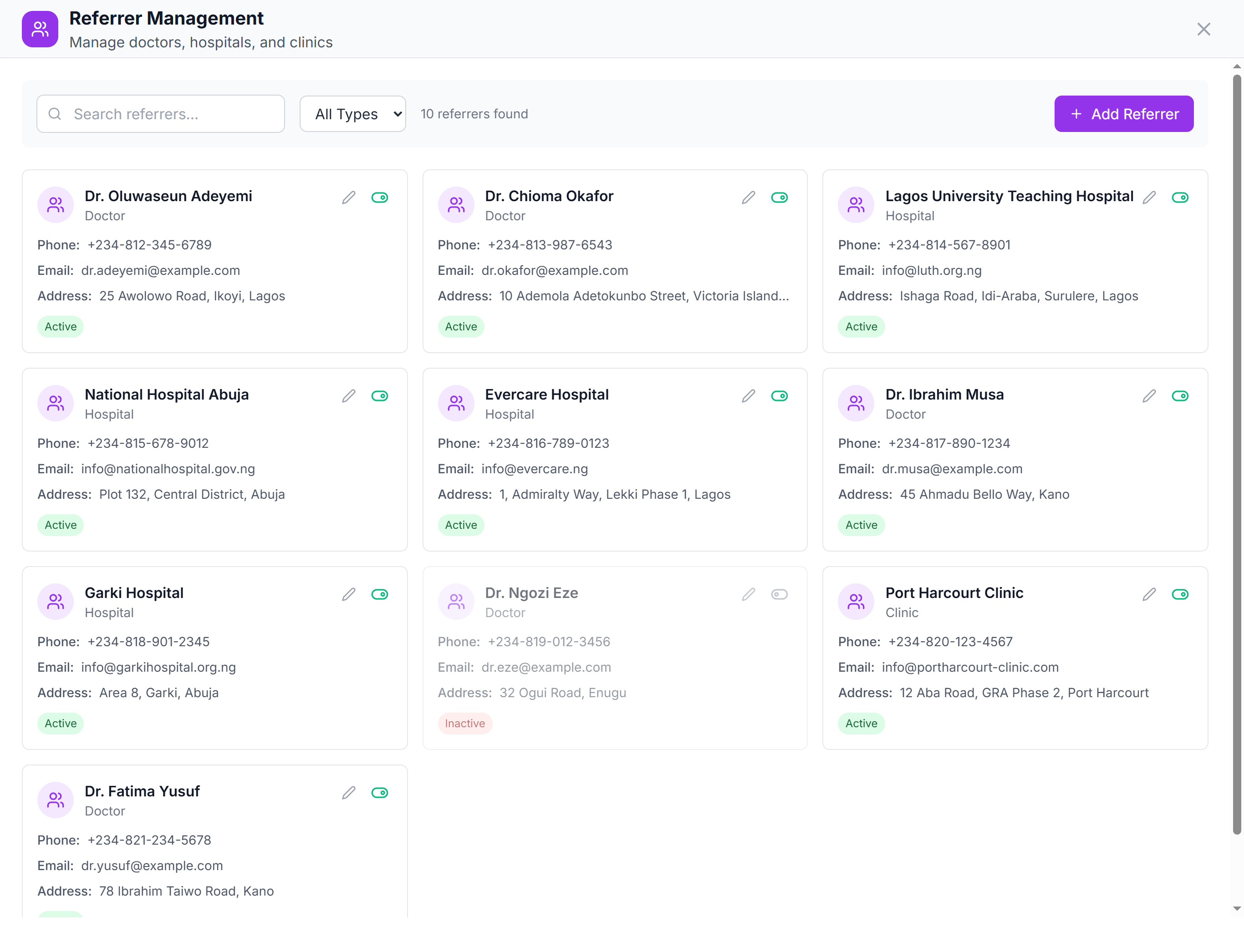The height and width of the screenshot is (932, 1244).
Task: Toggle Evercare Hospital active status
Action: (x=780, y=396)
